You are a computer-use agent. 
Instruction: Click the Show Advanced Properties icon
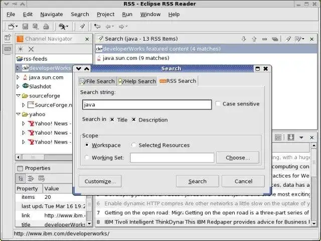pyautogui.click(x=31, y=179)
